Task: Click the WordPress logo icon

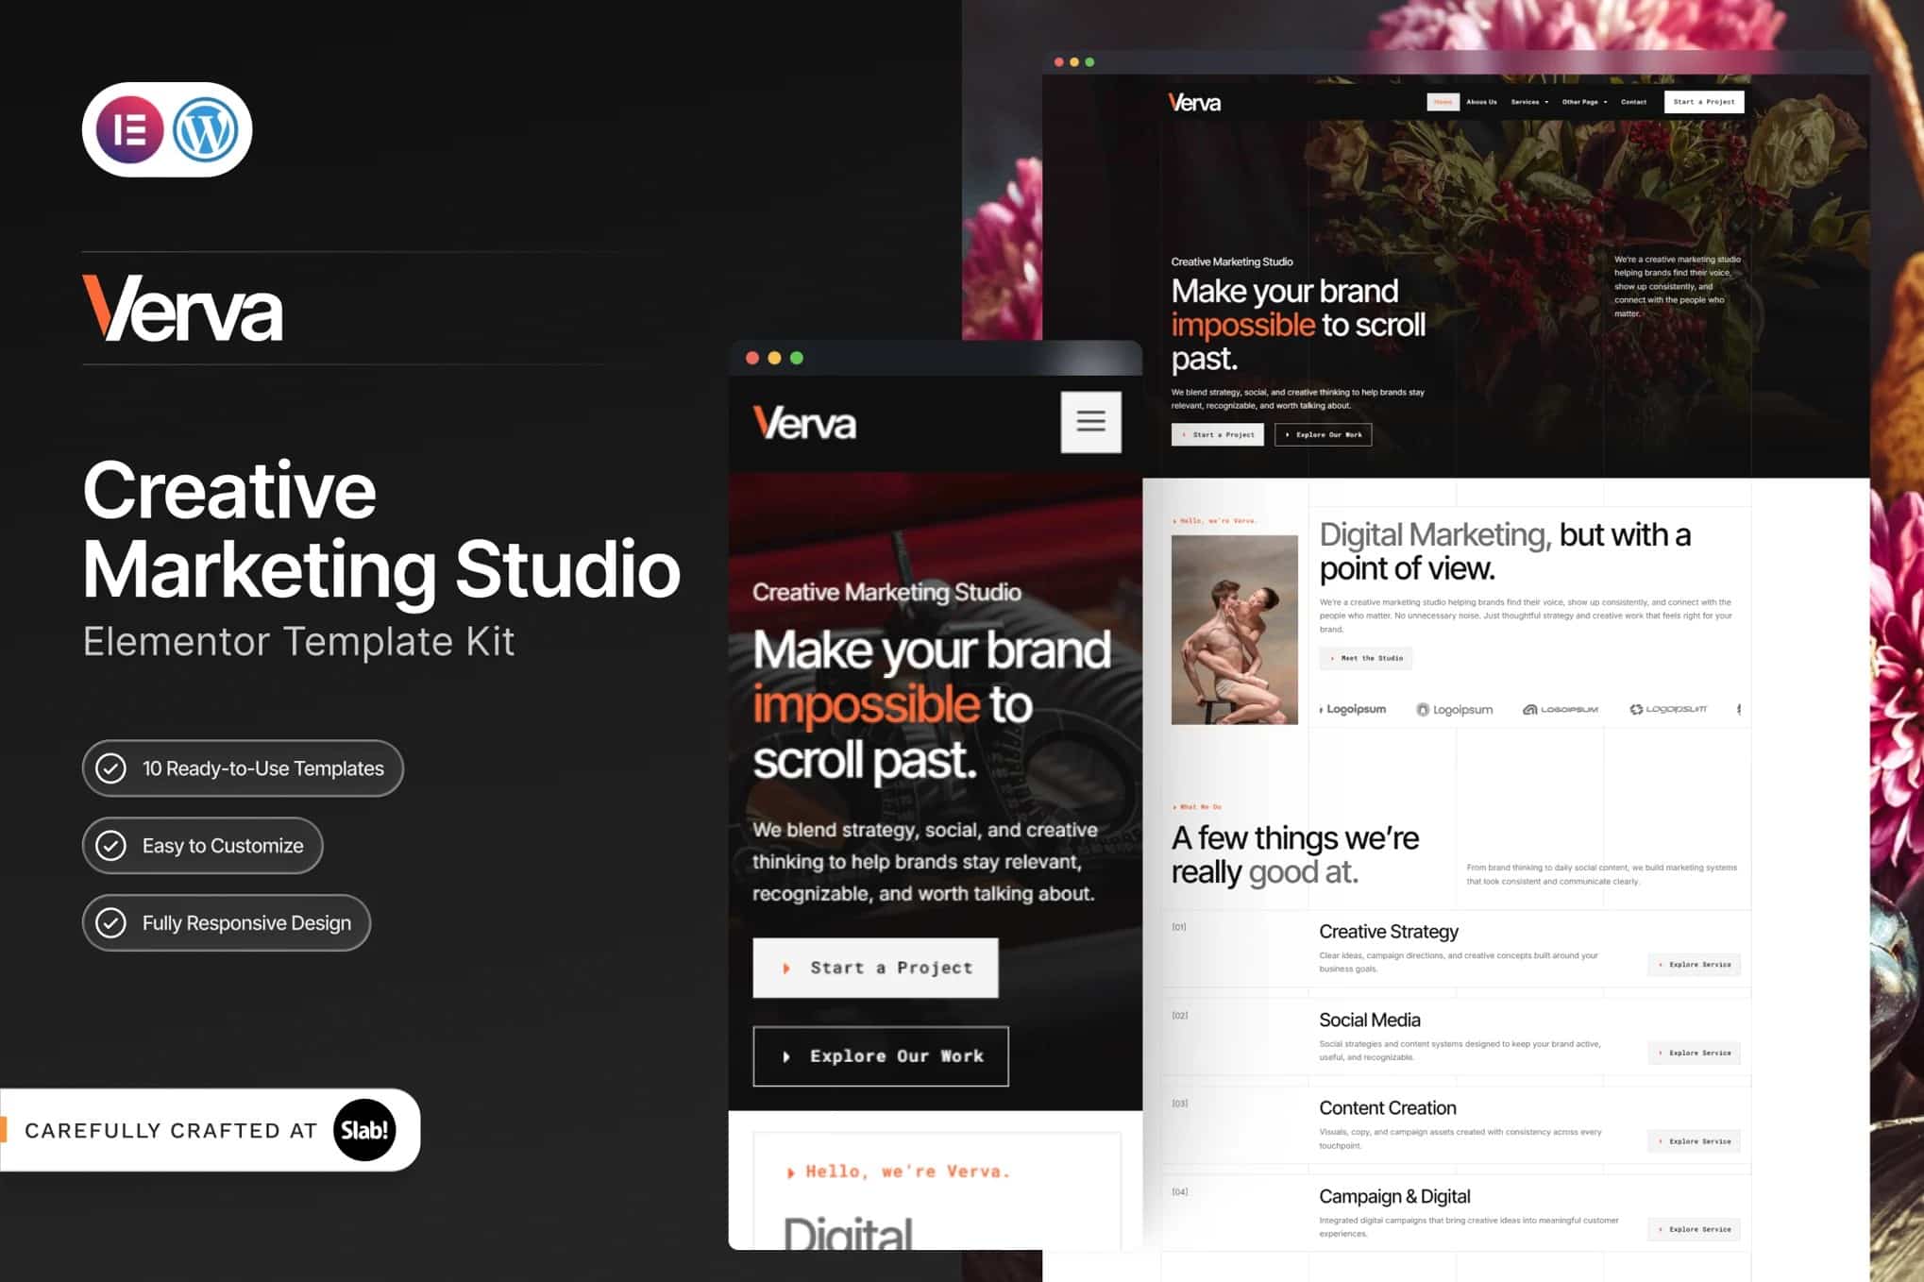Action: (x=206, y=129)
